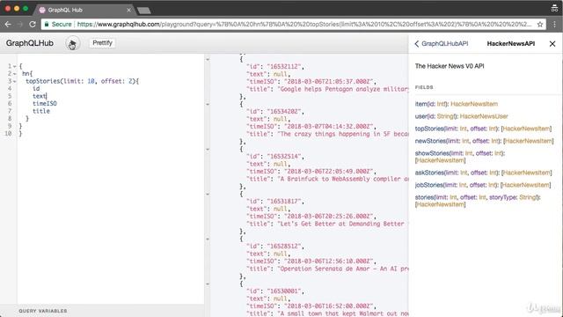This screenshot has width=563, height=317.
Task: Open the newStories field documentation
Action: click(x=430, y=141)
